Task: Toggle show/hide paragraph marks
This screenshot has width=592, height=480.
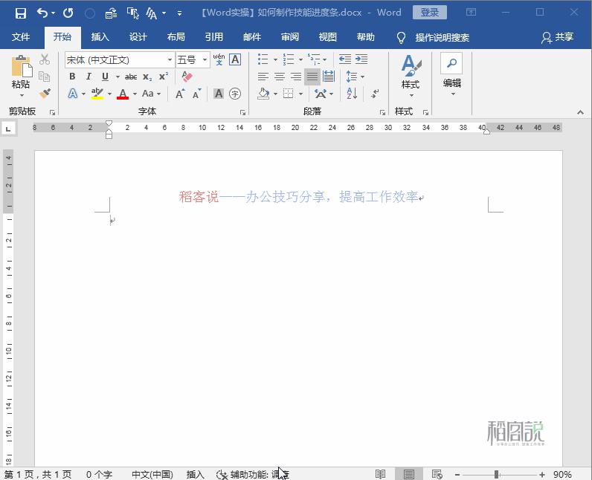Action: (376, 94)
